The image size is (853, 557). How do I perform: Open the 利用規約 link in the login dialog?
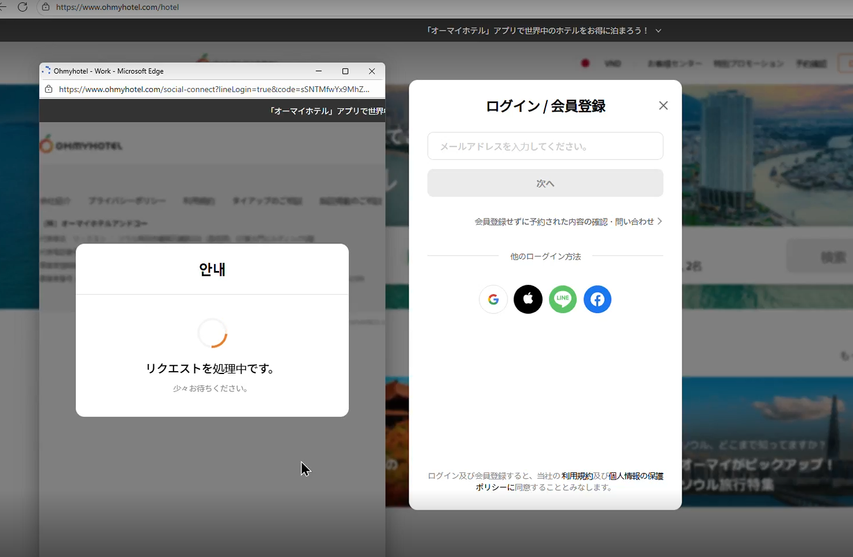577,476
